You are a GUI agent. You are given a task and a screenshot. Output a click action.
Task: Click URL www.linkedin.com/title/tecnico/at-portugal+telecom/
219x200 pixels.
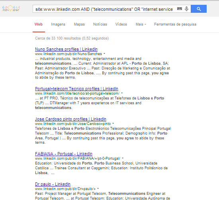tap(77, 93)
